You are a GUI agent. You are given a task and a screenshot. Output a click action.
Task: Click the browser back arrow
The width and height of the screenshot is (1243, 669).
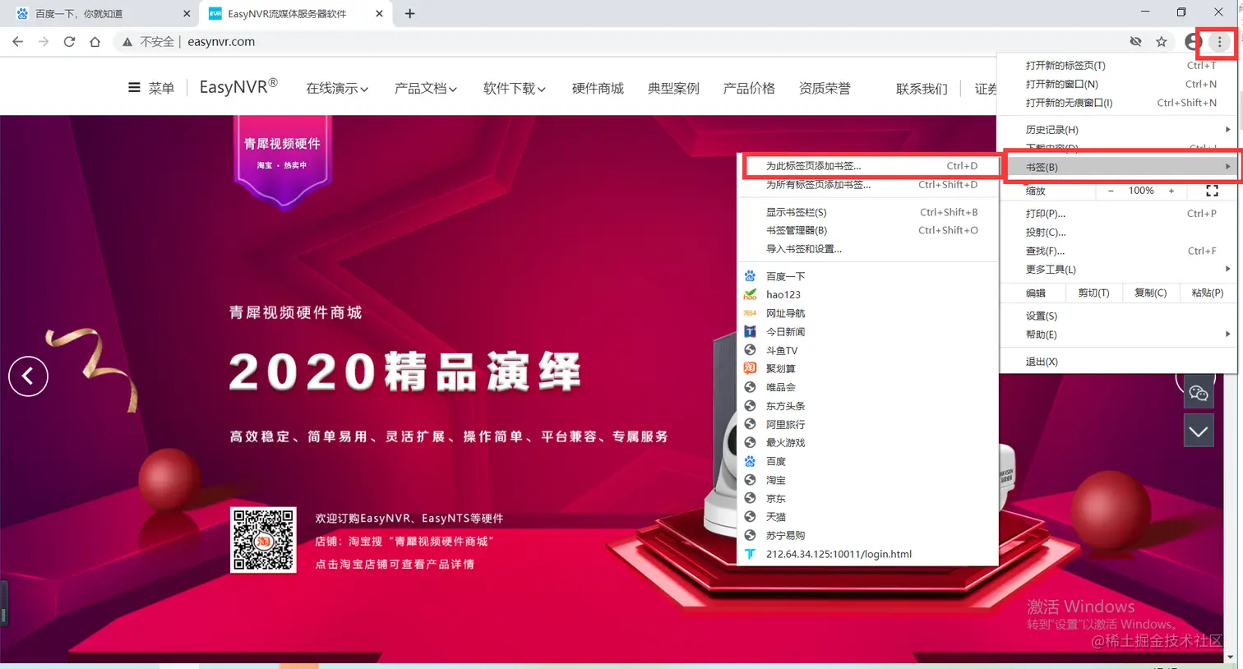tap(17, 42)
